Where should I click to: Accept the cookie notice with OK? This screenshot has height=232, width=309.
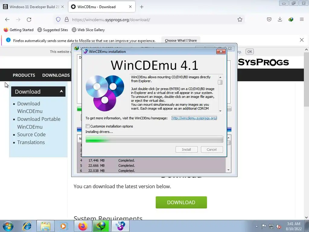(x=250, y=52)
